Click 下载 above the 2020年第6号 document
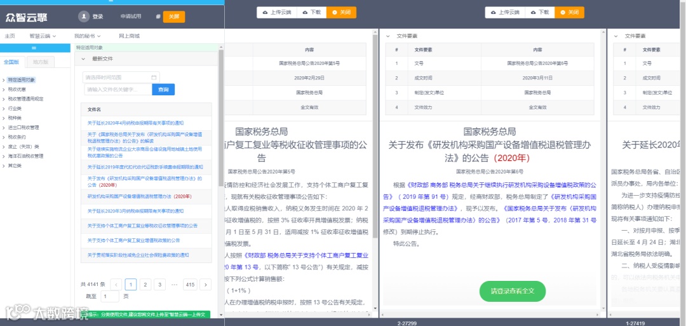The width and height of the screenshot is (686, 326). pos(540,13)
